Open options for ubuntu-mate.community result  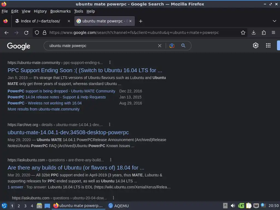(110, 62)
